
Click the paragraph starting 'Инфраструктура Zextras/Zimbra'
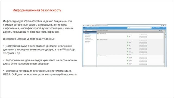tap(38, 26)
